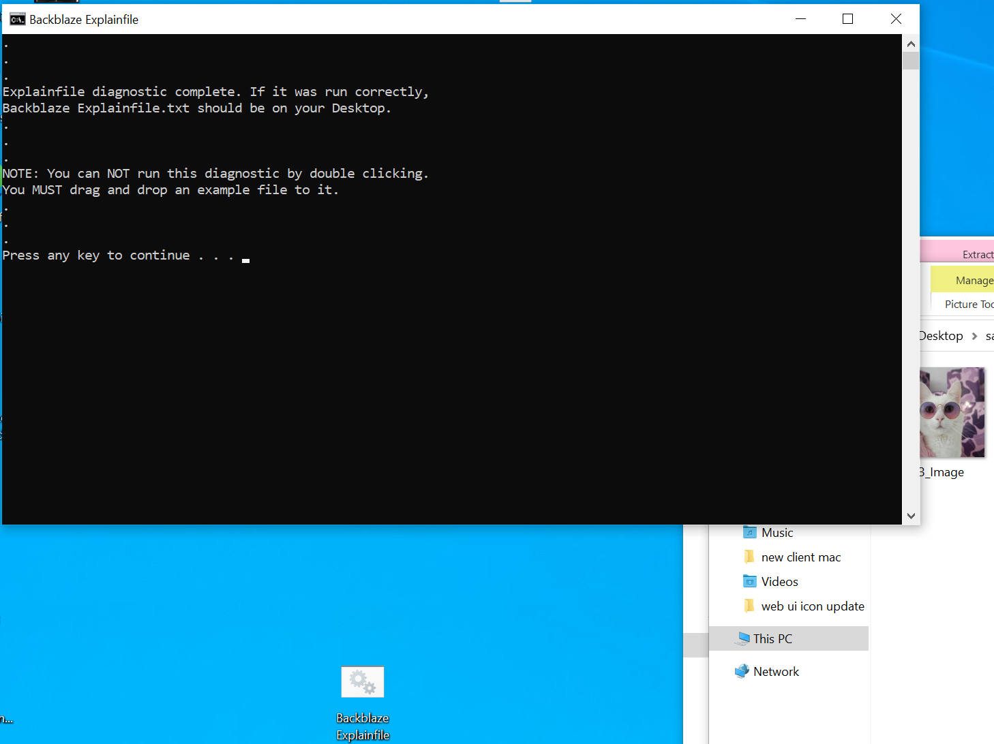Select This PC in navigation pane
This screenshot has height=744, width=994.
pos(789,638)
